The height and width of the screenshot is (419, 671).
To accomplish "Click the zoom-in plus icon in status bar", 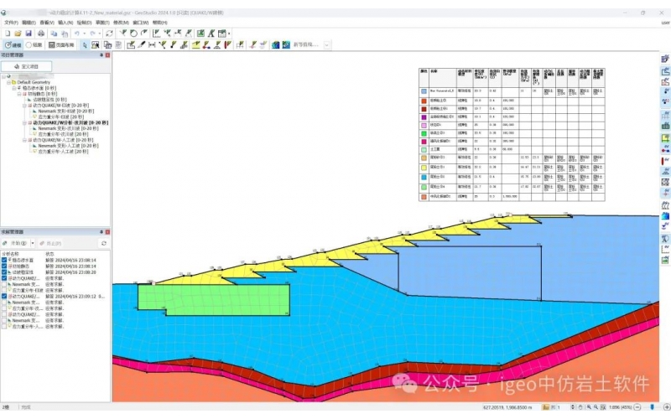I will (667, 407).
